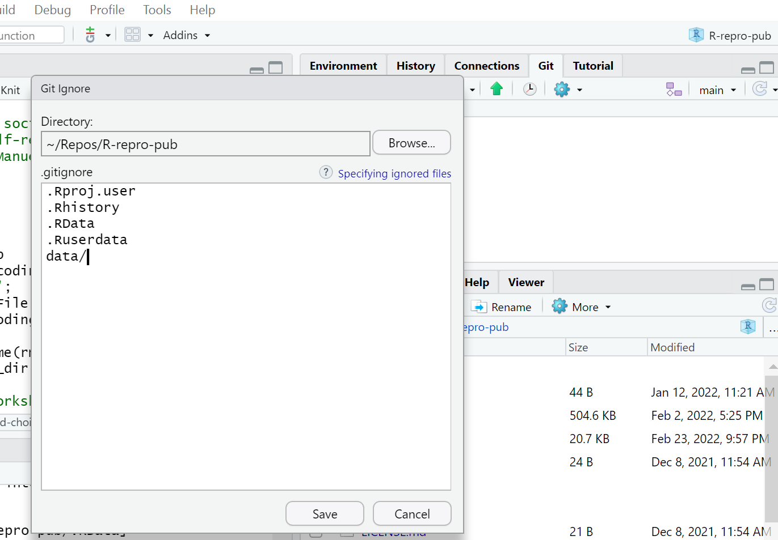Click the New Branch icon
This screenshot has width=778, height=540.
(674, 89)
